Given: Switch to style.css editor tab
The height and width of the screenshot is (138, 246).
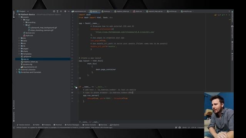Looking at the screenshot, I should tap(138, 11).
